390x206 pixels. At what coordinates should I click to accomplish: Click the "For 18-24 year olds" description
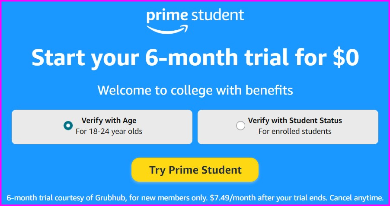pyautogui.click(x=109, y=131)
